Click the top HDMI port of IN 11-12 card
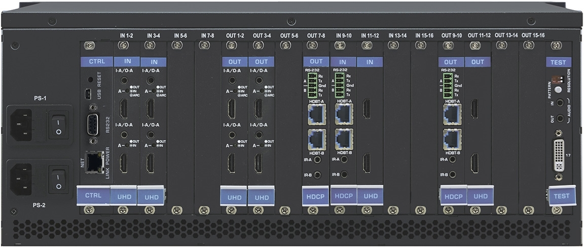This screenshot has height=248, width=584. click(x=366, y=108)
